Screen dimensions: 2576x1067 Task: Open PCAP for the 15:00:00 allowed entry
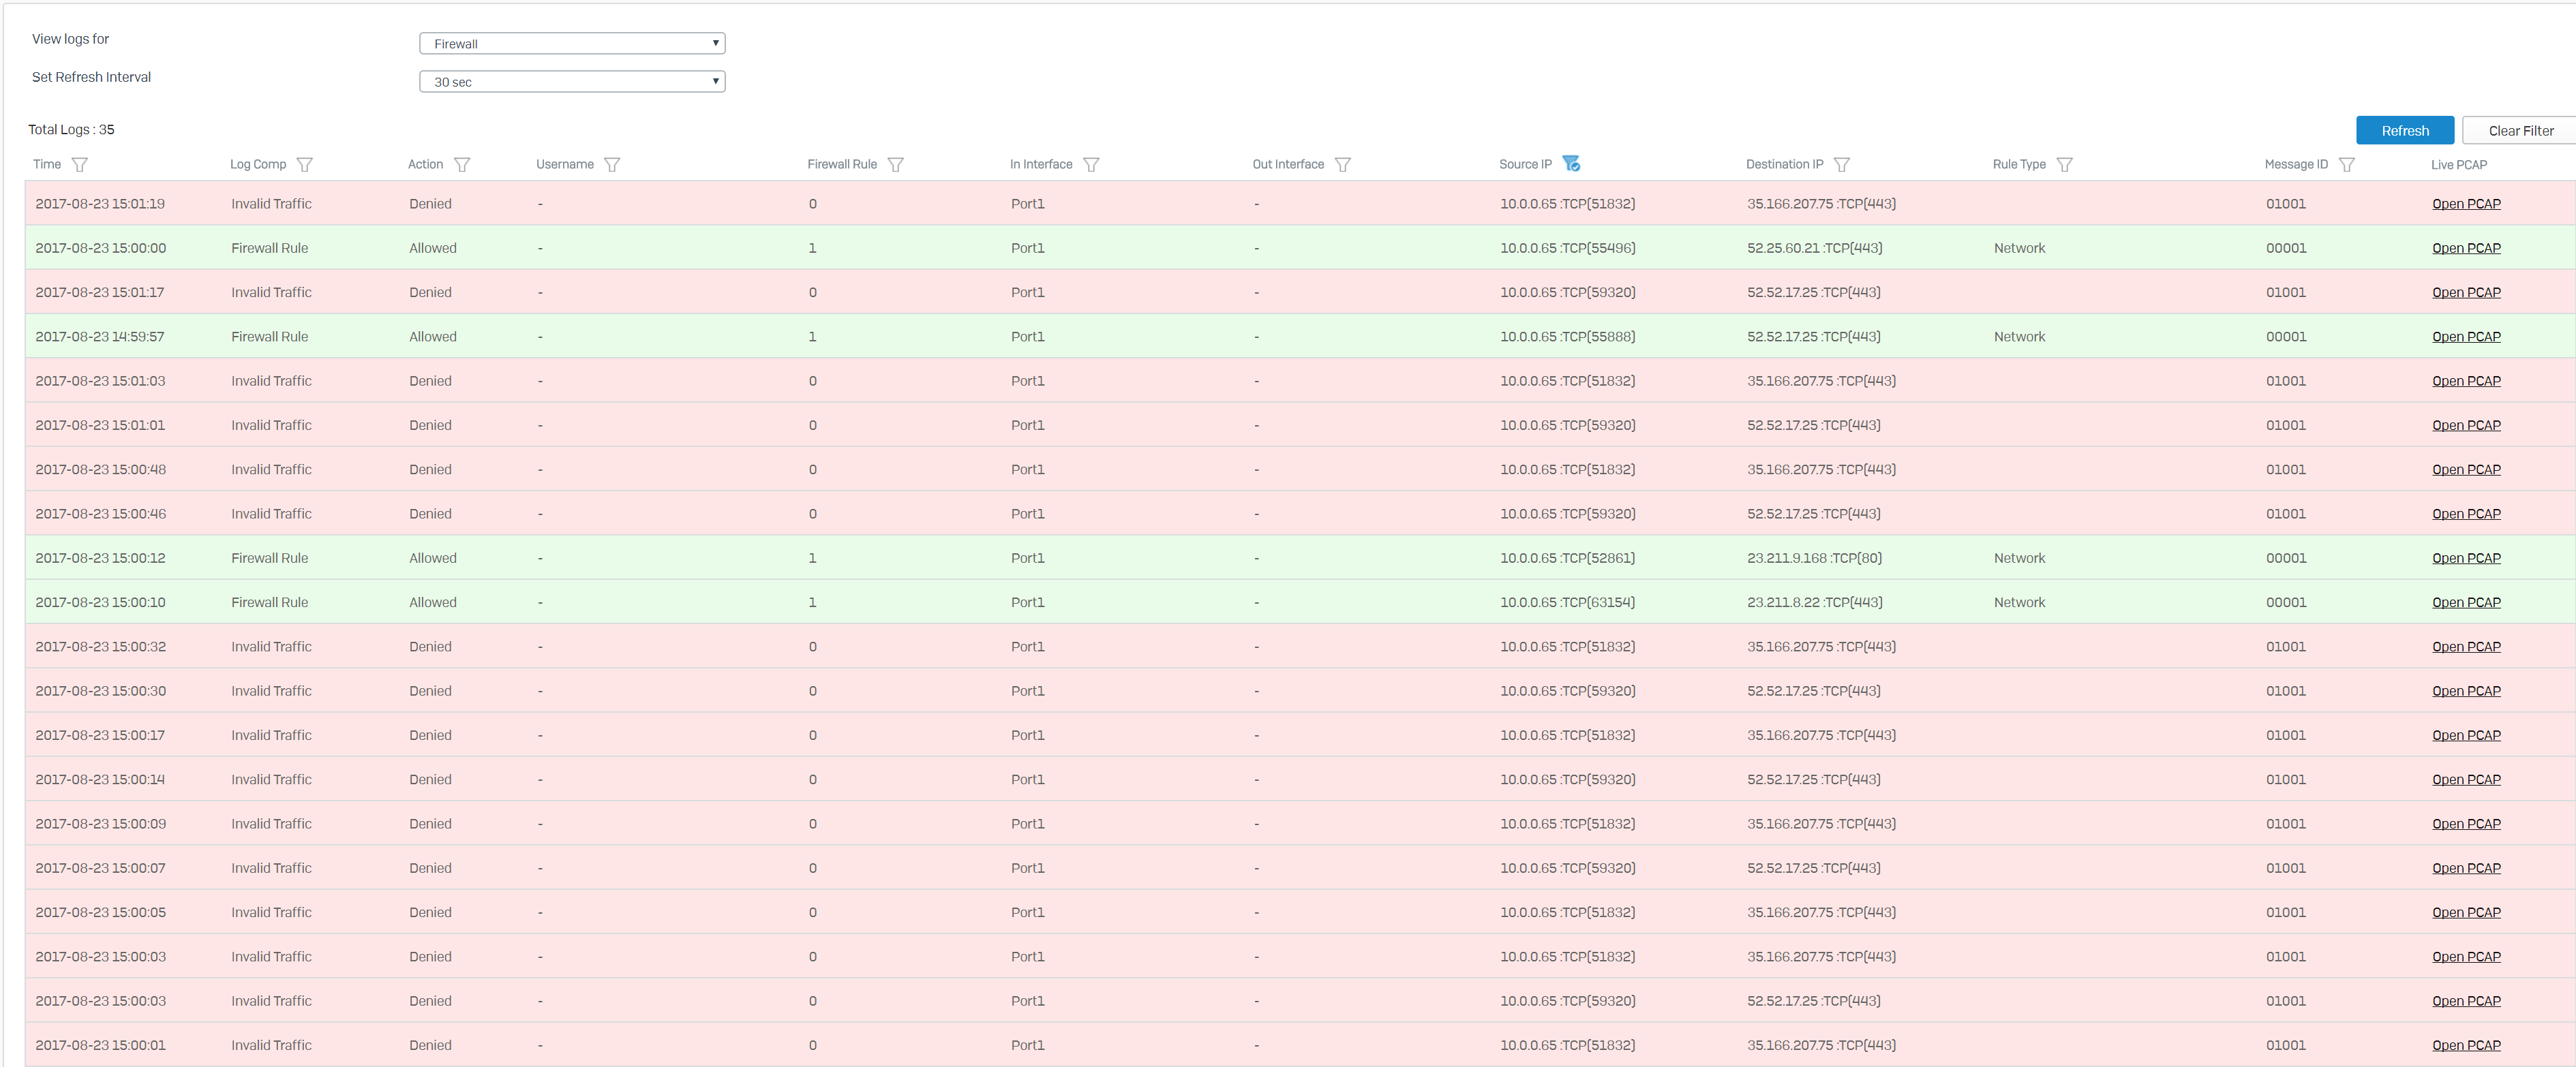[x=2466, y=248]
